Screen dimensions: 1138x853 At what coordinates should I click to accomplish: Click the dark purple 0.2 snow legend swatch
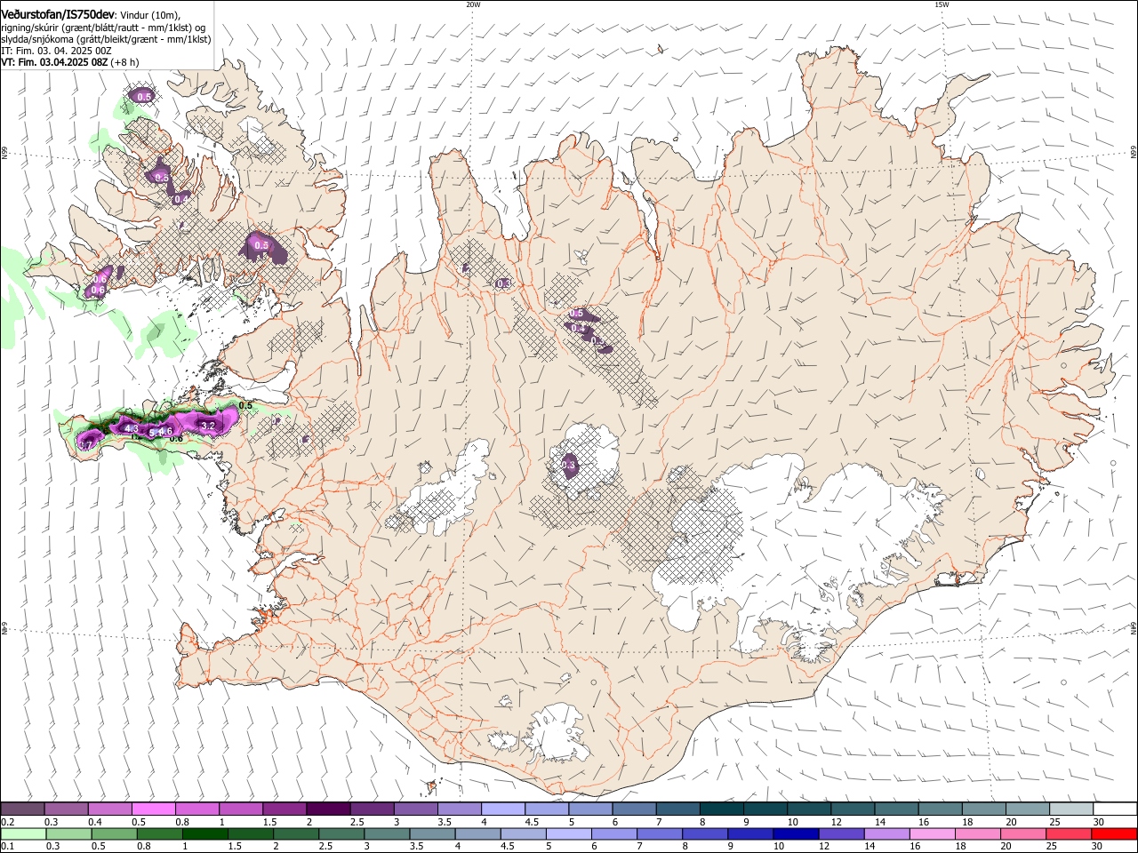click(22, 809)
